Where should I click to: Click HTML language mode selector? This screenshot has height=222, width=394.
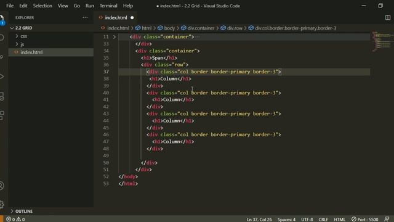[x=339, y=220]
